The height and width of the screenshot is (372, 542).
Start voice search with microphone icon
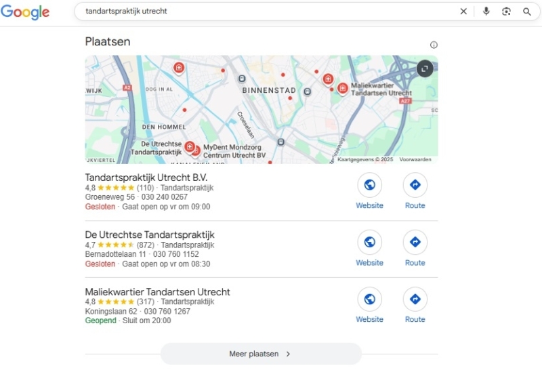[x=486, y=12]
